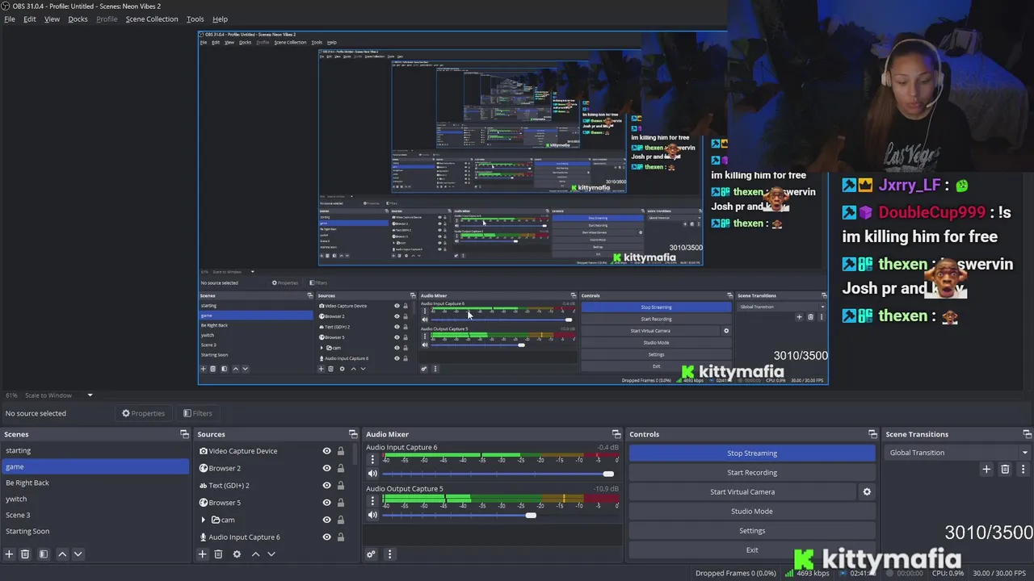Toggle lock on cam group

click(341, 520)
